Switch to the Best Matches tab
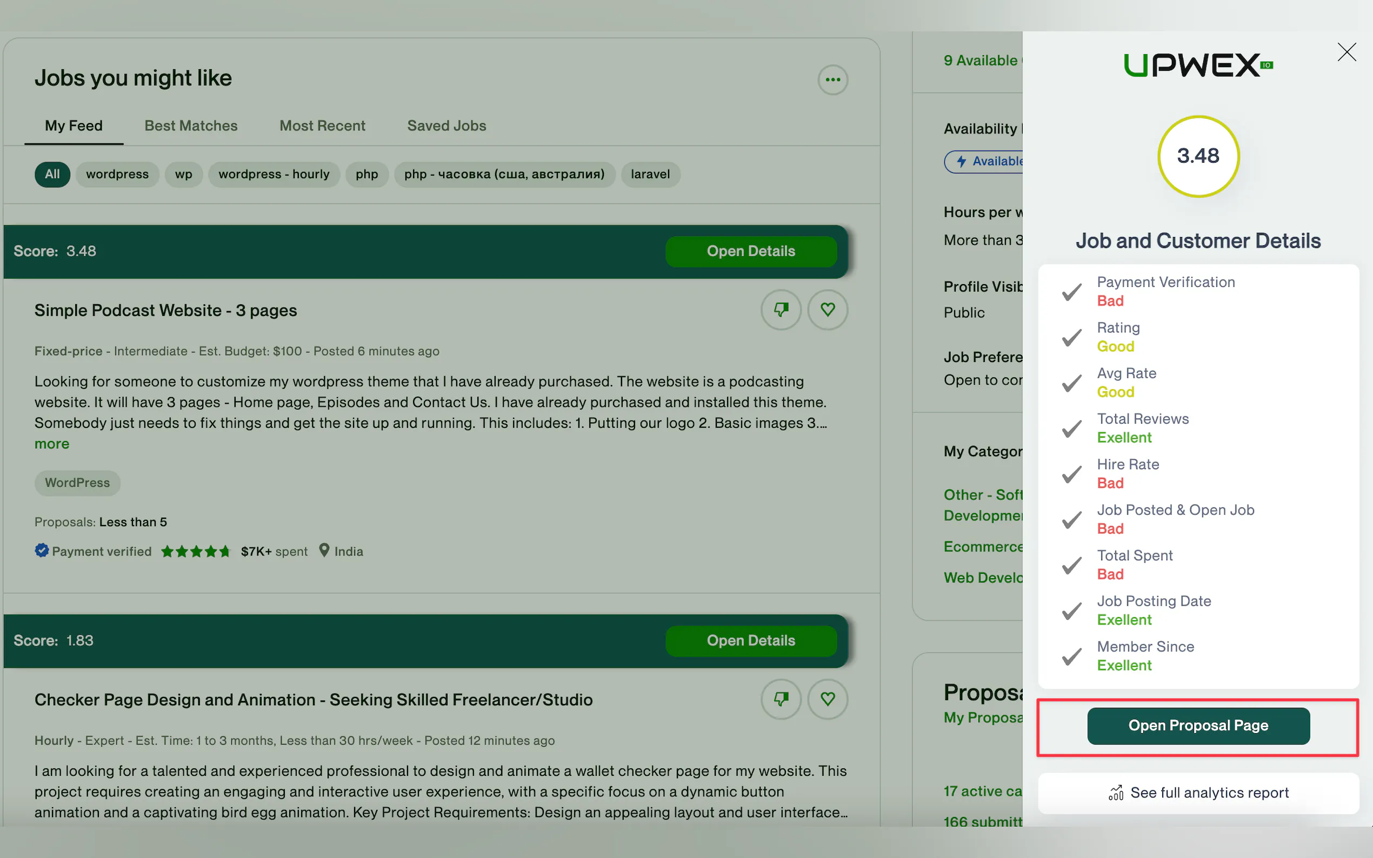This screenshot has width=1373, height=858. (191, 125)
